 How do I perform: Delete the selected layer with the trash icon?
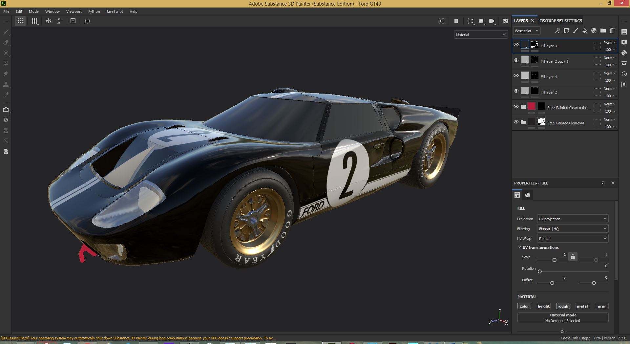612,31
